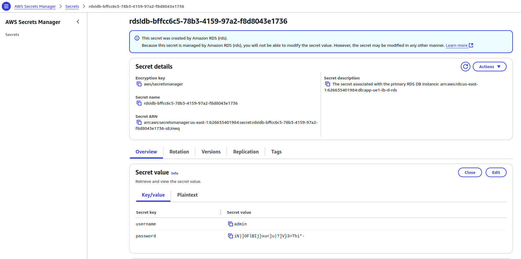This screenshot has height=259, width=521.
Task: Open the Actions dropdown
Action: (x=490, y=67)
